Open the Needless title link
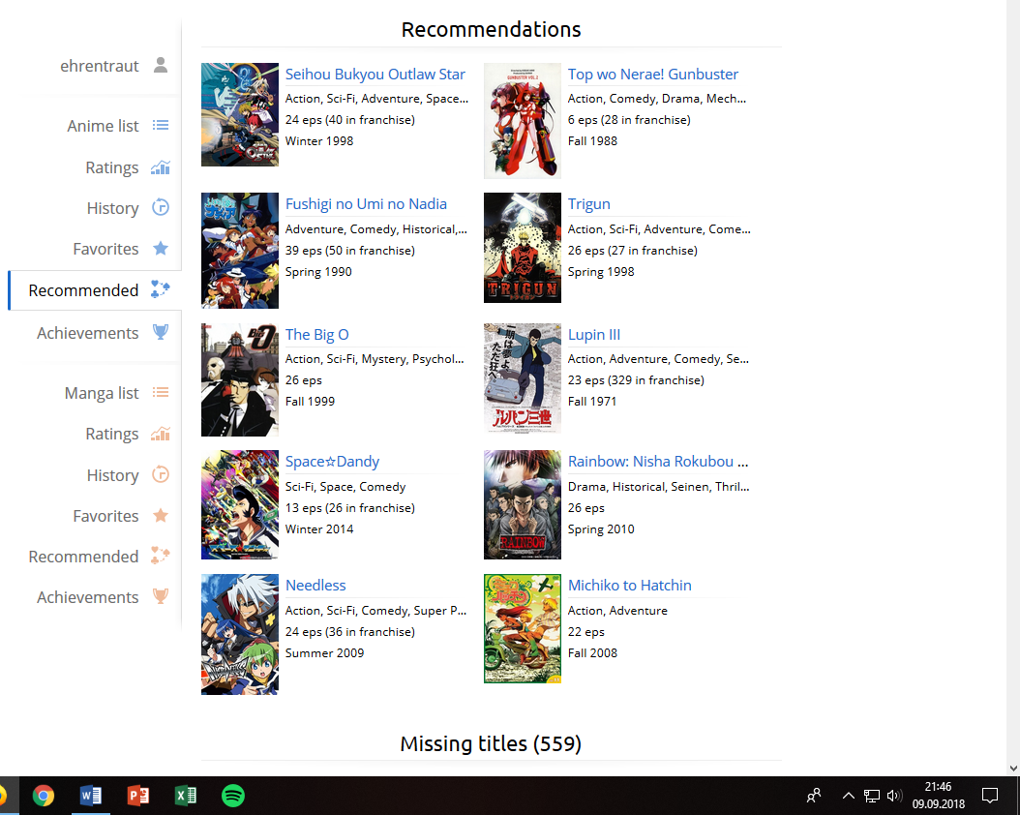Viewport: 1020px width, 815px height. (x=315, y=585)
